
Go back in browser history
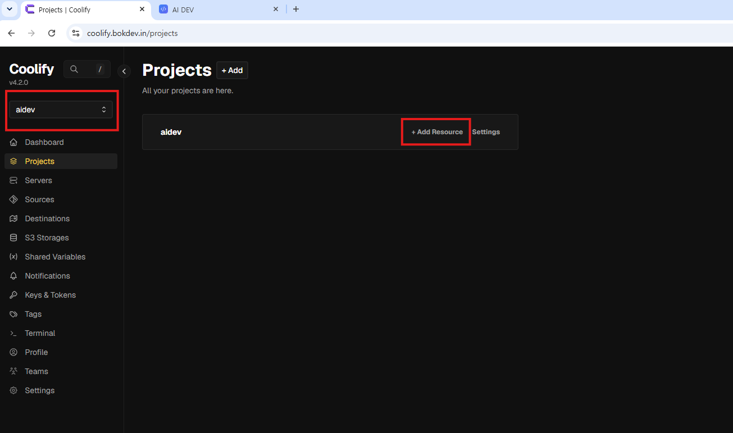[11, 33]
